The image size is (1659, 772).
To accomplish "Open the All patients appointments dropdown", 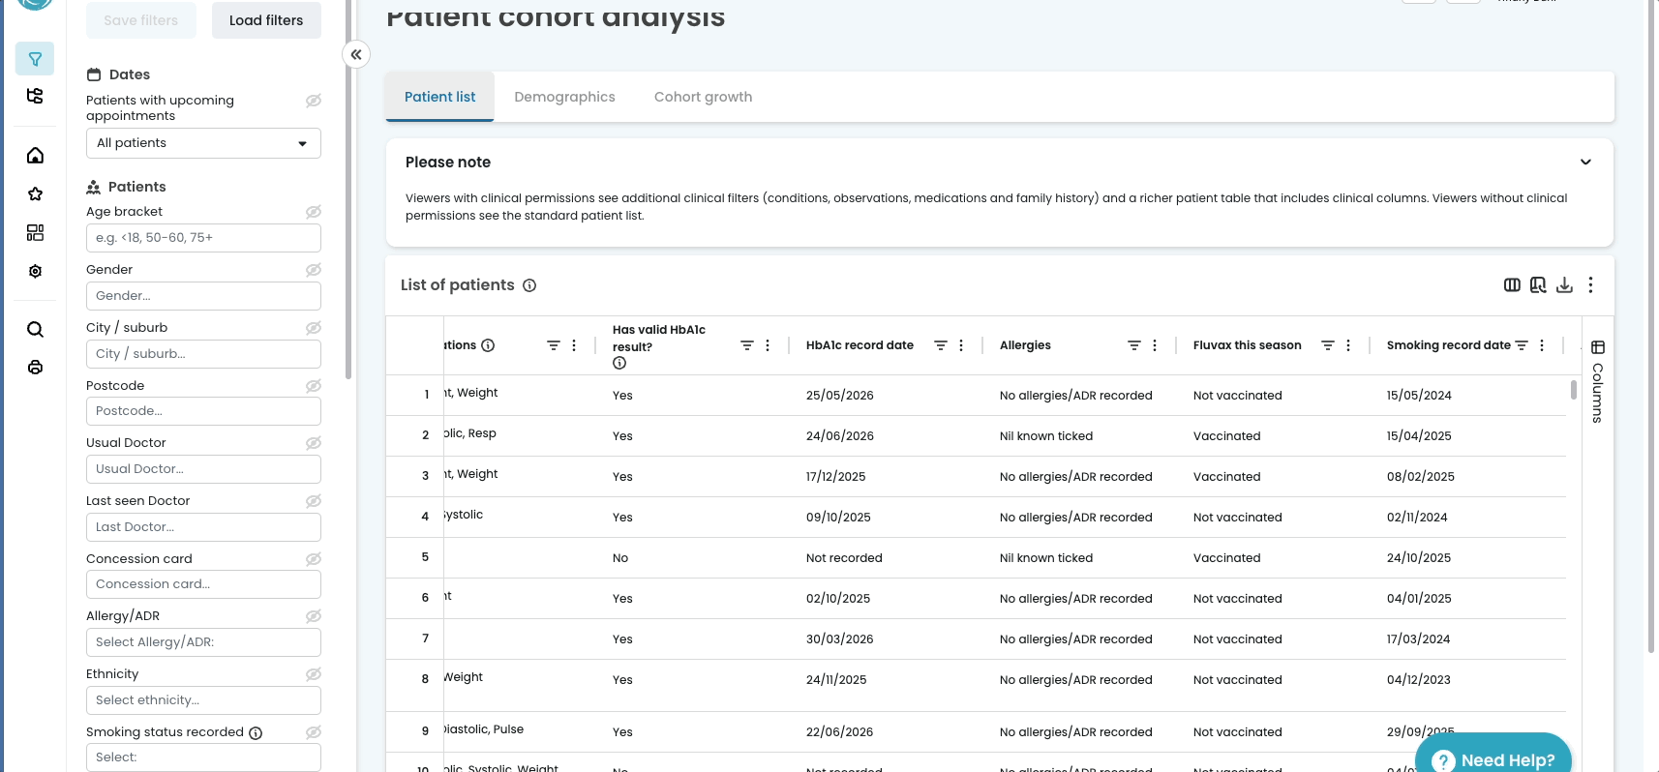I will [x=203, y=143].
